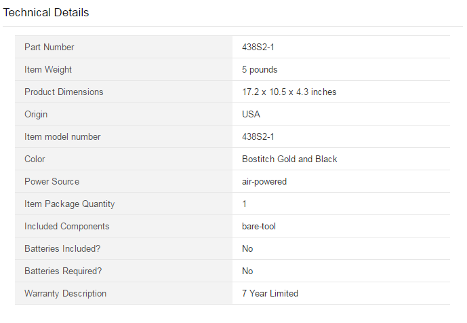The width and height of the screenshot is (467, 323).
Task: Click the Item model number value 438S2-1
Action: coord(258,136)
